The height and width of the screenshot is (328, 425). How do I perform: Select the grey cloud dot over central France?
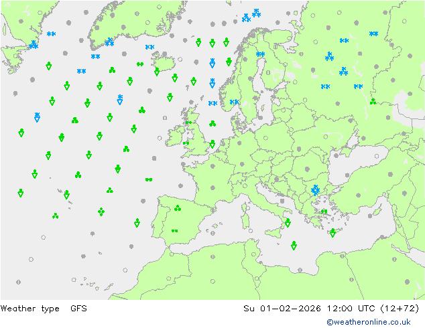pos(213,187)
